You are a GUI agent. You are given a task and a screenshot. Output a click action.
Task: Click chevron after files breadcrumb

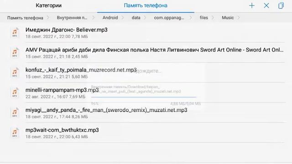tap(213, 18)
